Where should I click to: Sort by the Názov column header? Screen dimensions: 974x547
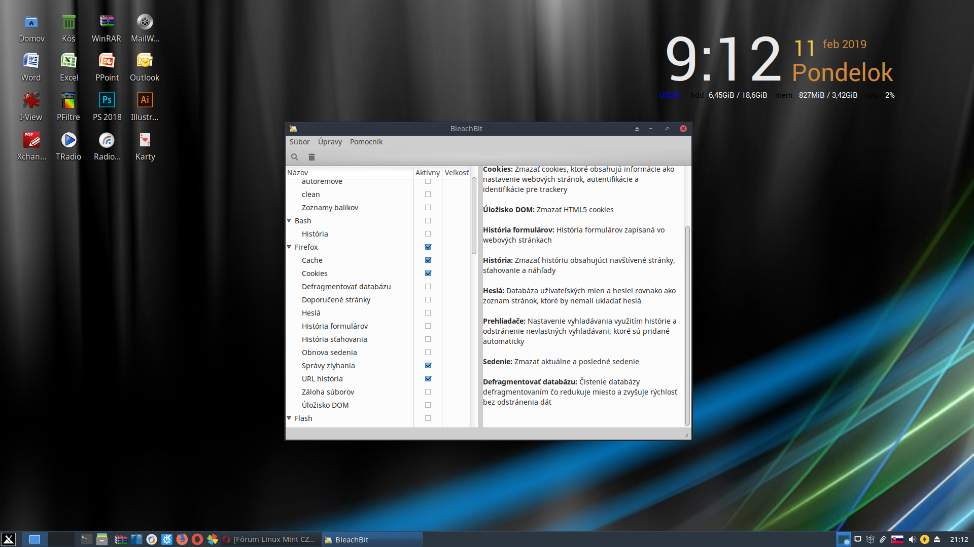pyautogui.click(x=350, y=173)
